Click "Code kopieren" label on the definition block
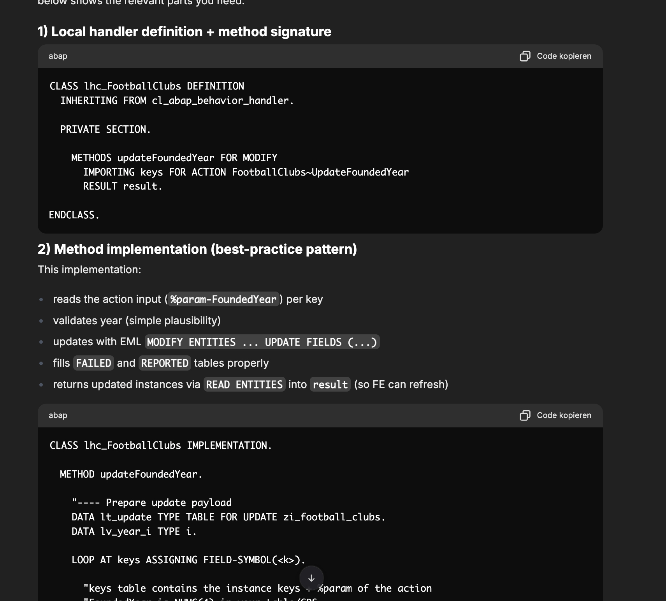666x601 pixels. click(564, 56)
